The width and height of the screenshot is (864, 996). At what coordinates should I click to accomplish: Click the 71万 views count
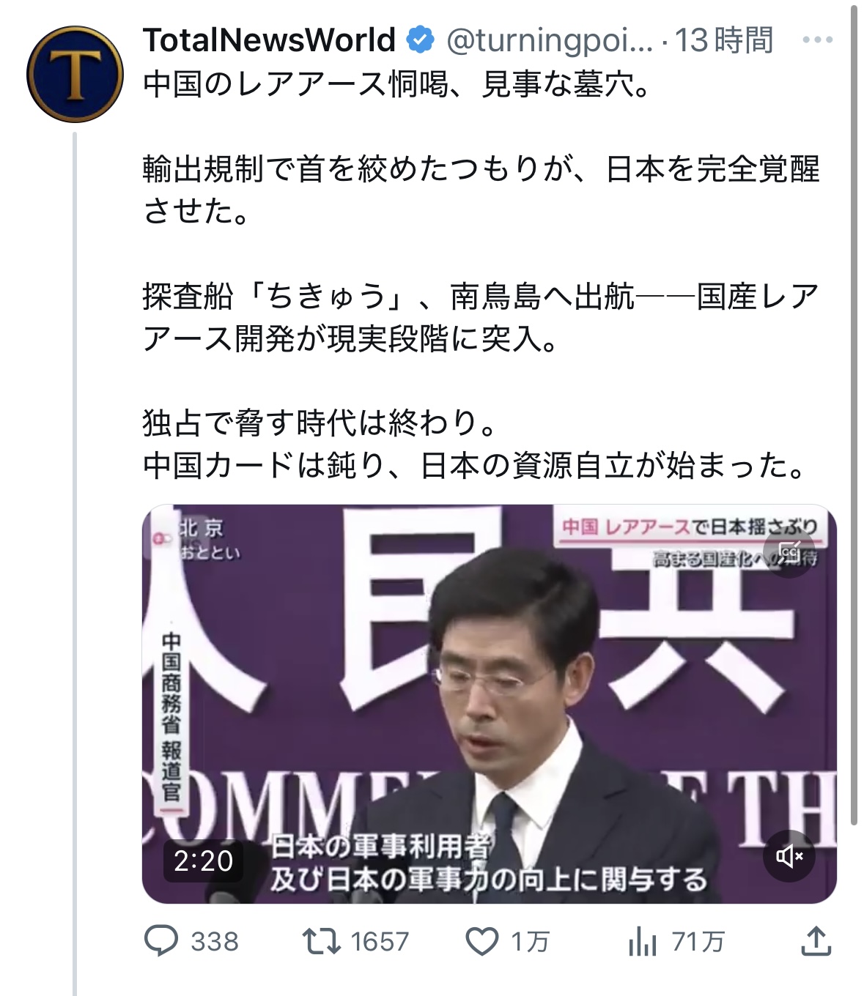(698, 942)
